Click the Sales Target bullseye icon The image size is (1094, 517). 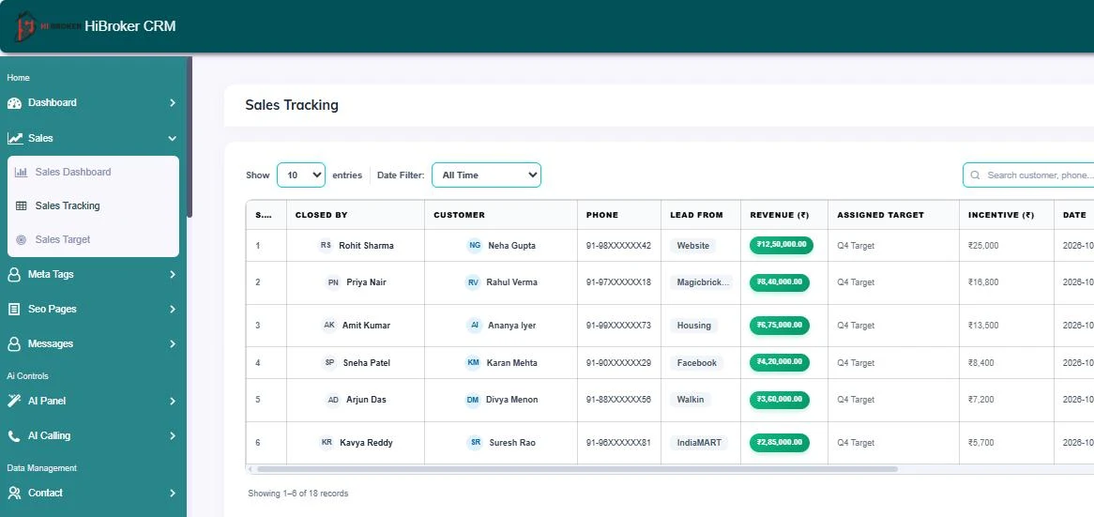22,239
